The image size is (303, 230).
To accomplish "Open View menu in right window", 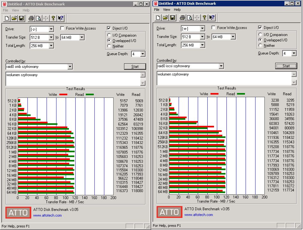I will 166,10.
